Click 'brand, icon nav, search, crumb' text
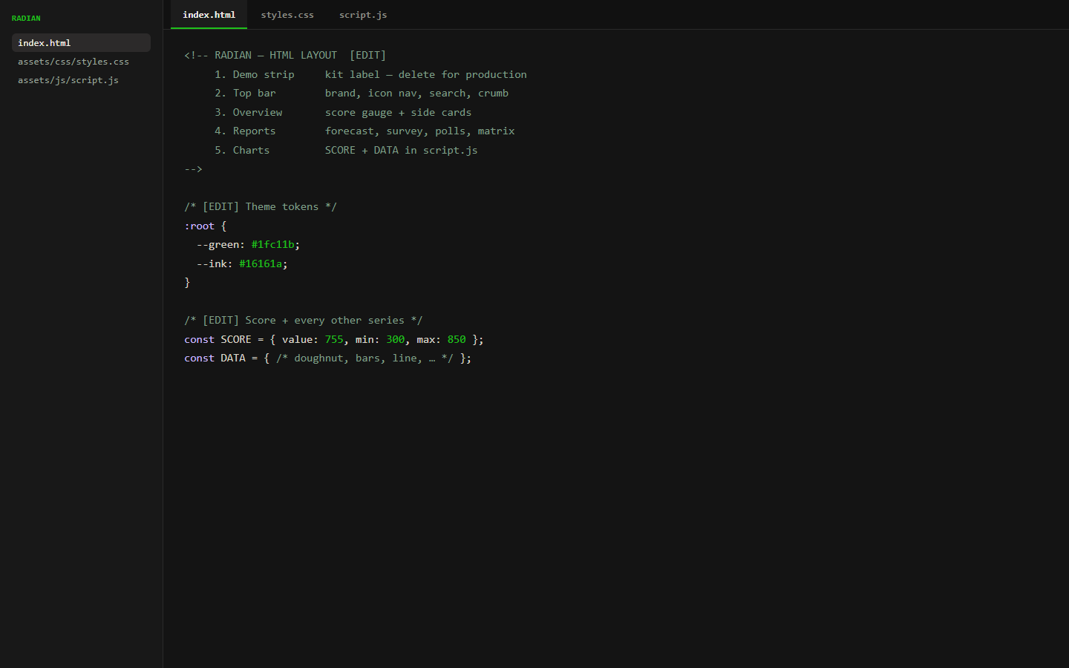 click(416, 93)
